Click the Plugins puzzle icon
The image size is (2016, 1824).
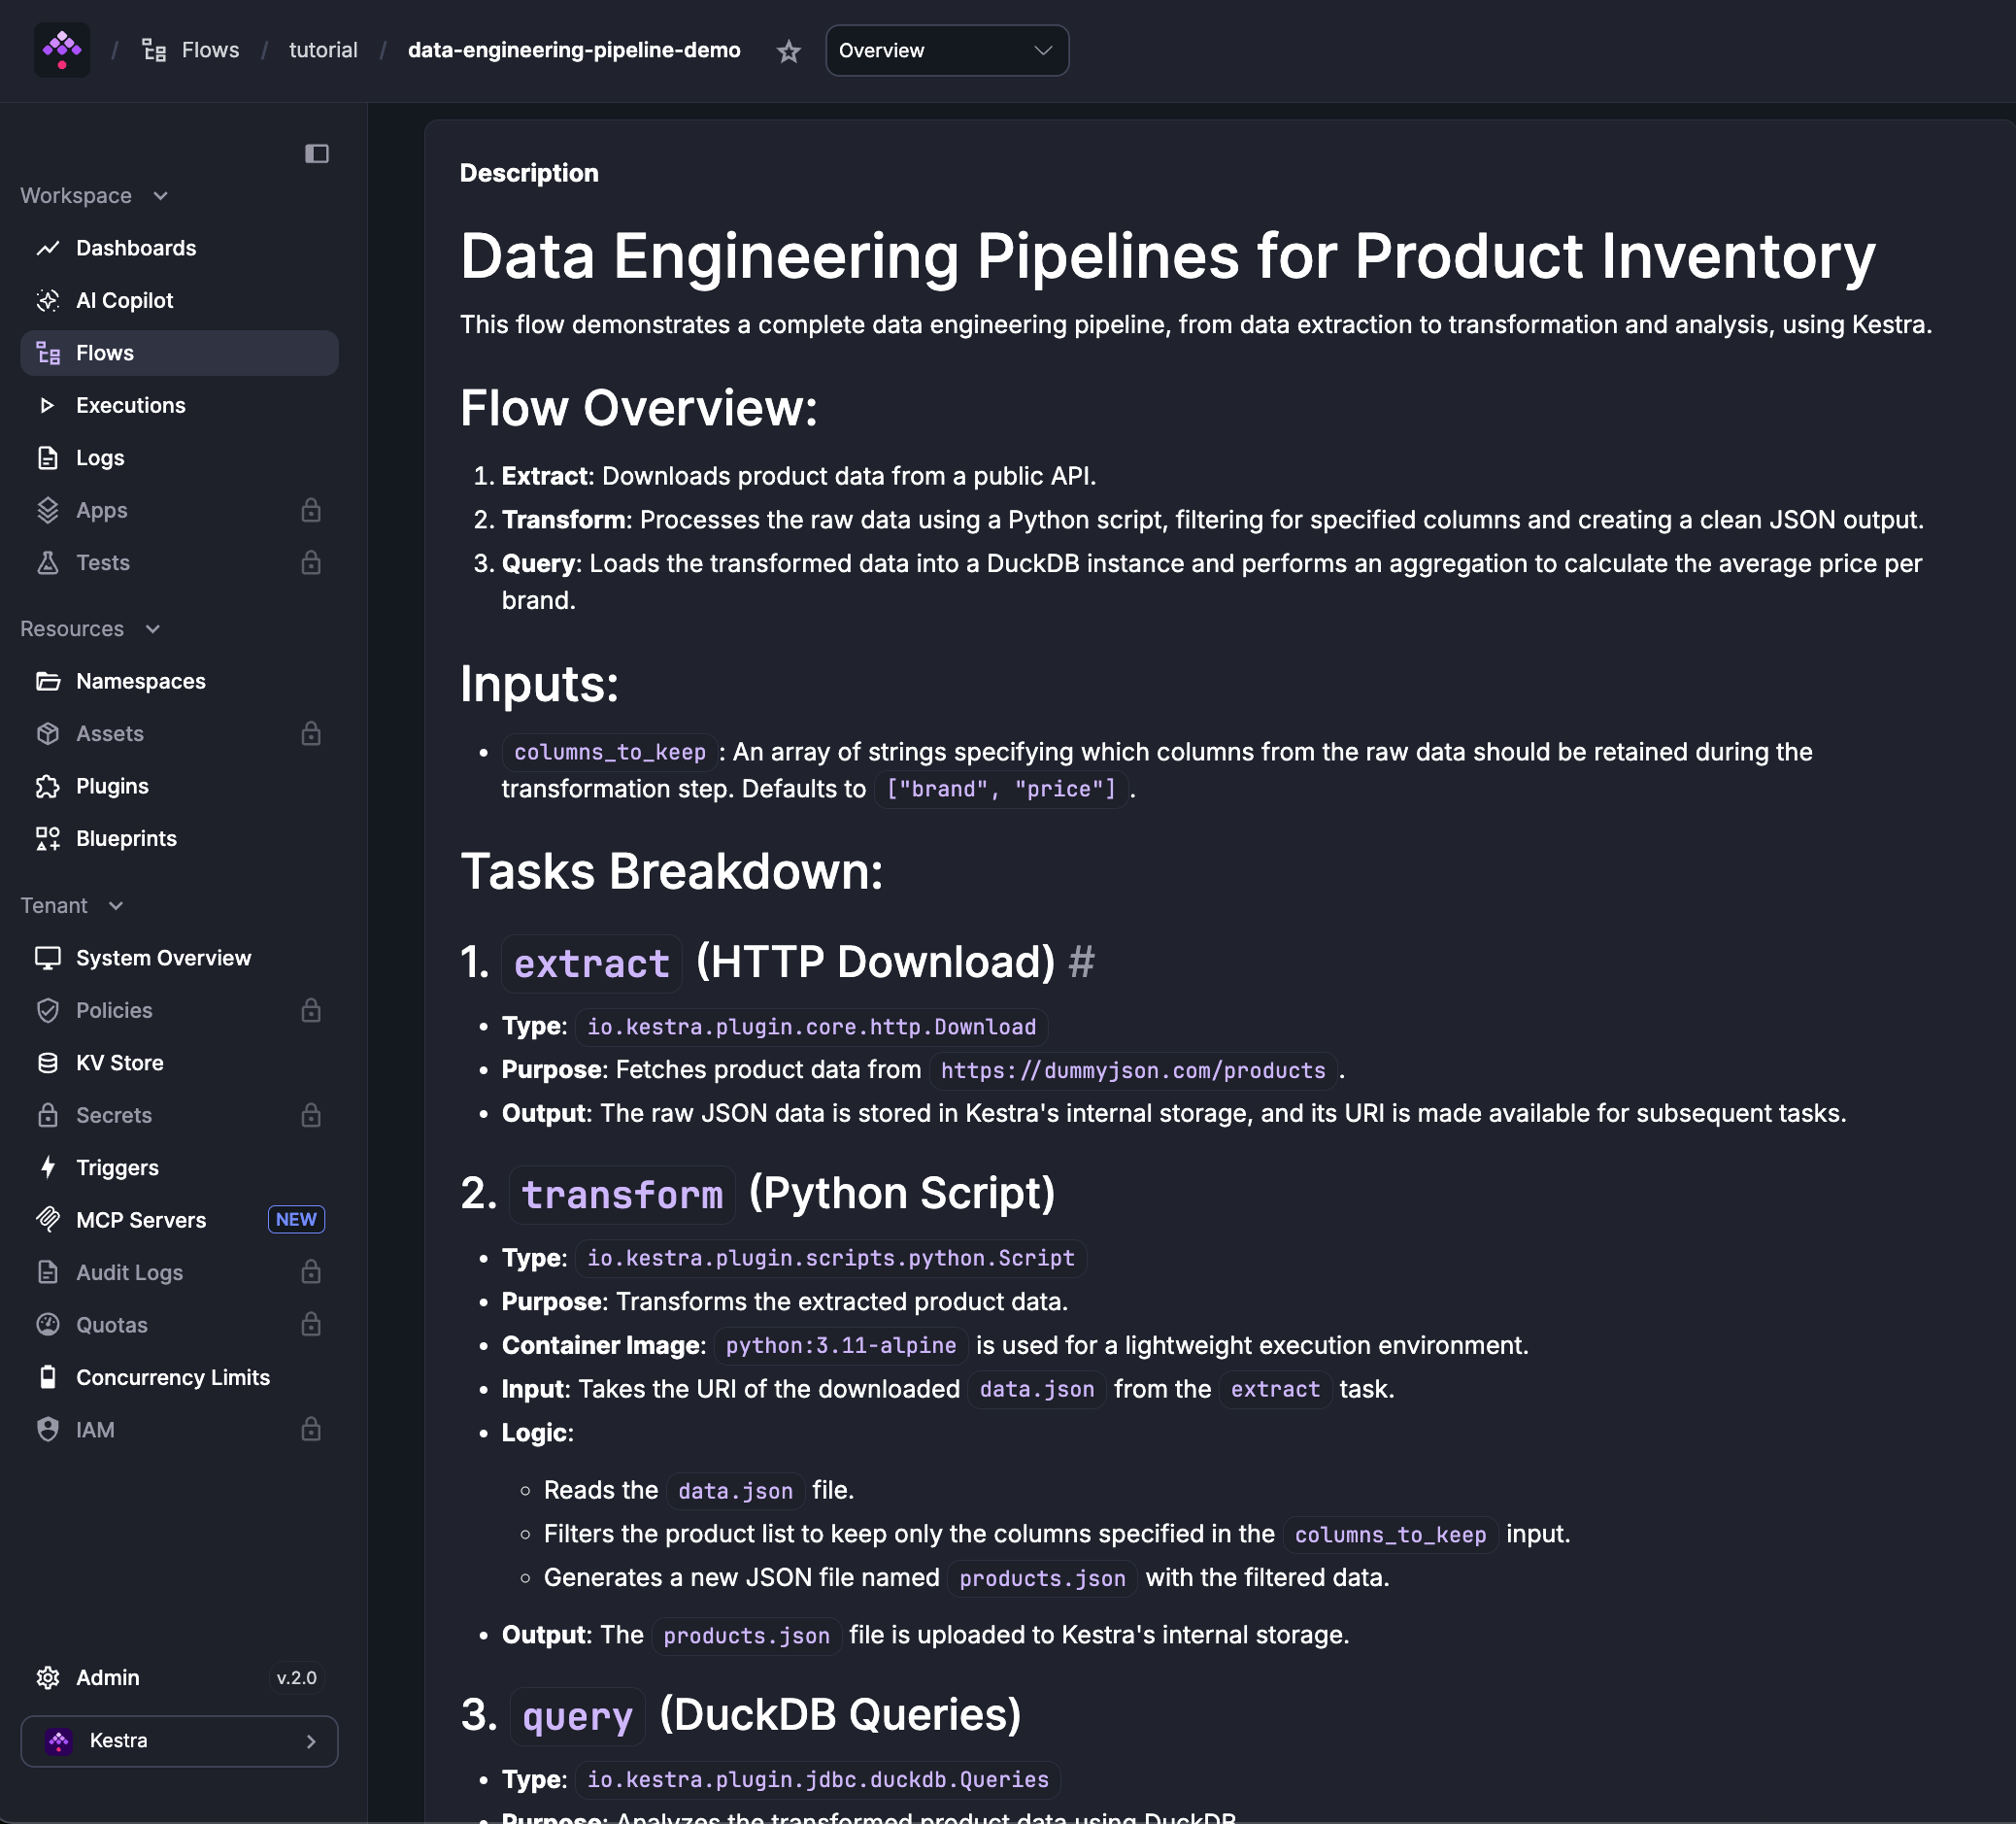click(48, 786)
